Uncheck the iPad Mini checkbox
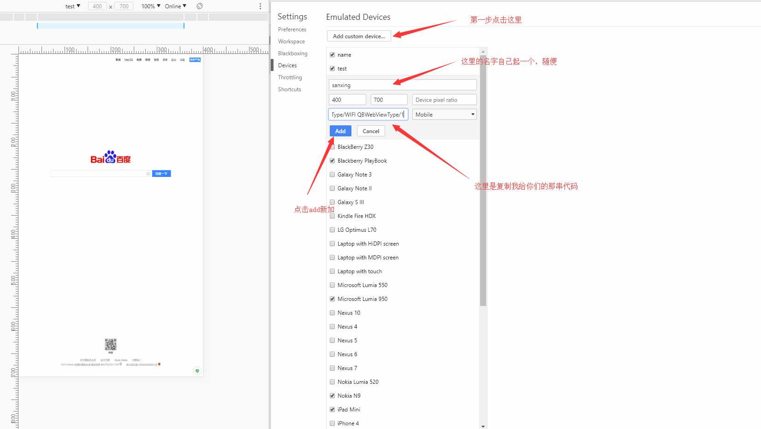 (x=332, y=409)
